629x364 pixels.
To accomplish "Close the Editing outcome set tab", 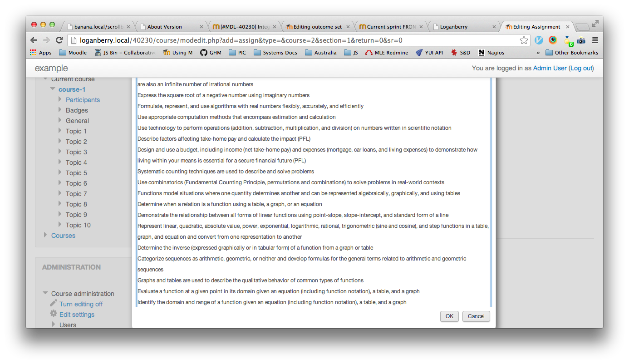I will pos(348,27).
